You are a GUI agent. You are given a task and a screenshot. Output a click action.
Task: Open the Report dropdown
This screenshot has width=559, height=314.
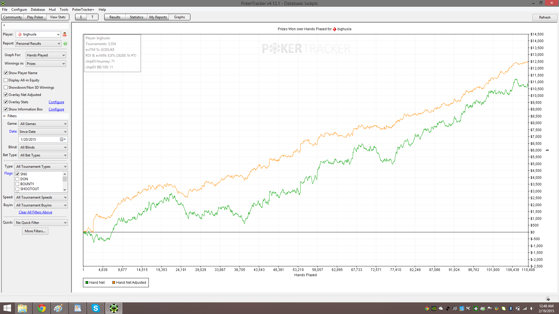[38, 44]
